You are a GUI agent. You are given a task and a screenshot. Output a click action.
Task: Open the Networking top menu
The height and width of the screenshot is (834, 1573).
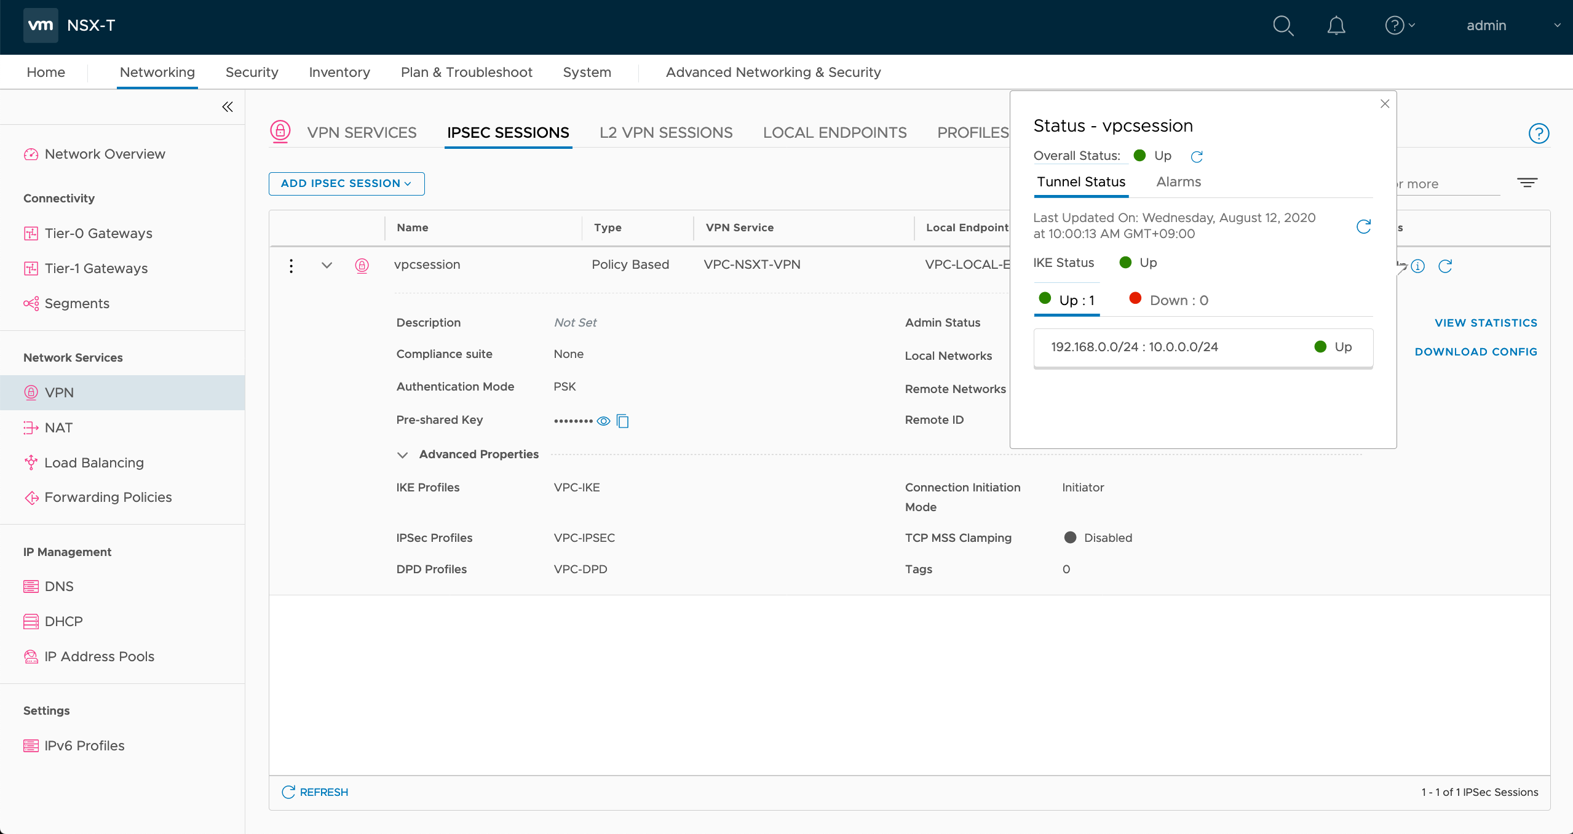(x=157, y=73)
